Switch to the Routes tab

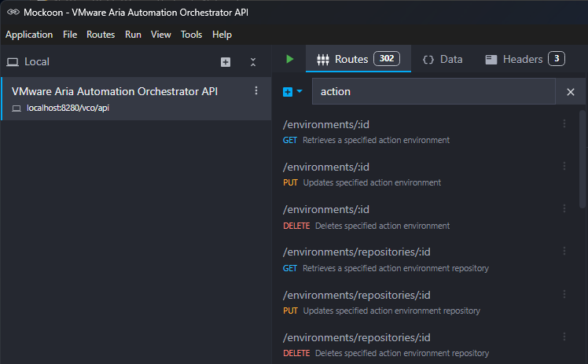[358, 59]
